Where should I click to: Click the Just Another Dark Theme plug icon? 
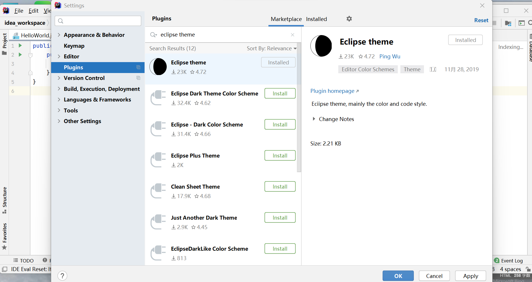tap(158, 222)
